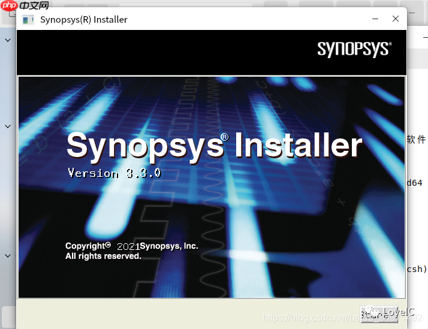The image size is (428, 329).
Task: Click the 'd64' text in background window
Action: pyautogui.click(x=414, y=183)
